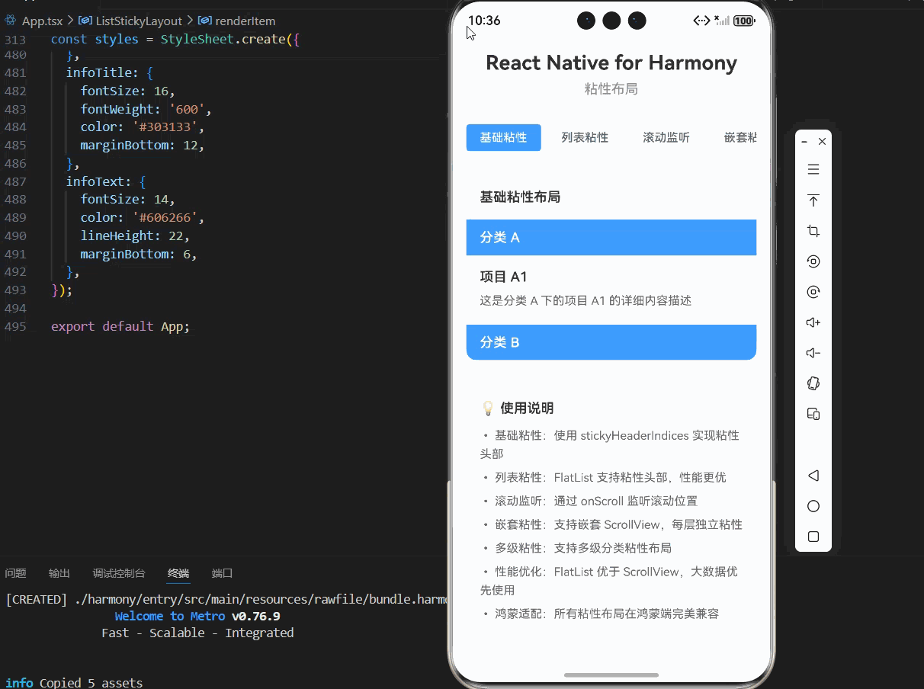
Task: Open the emulator hamburger menu
Action: (x=813, y=169)
